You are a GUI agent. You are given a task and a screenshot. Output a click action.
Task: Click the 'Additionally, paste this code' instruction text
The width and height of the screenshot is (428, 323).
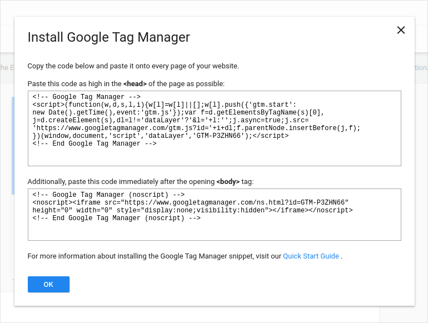tap(121, 182)
